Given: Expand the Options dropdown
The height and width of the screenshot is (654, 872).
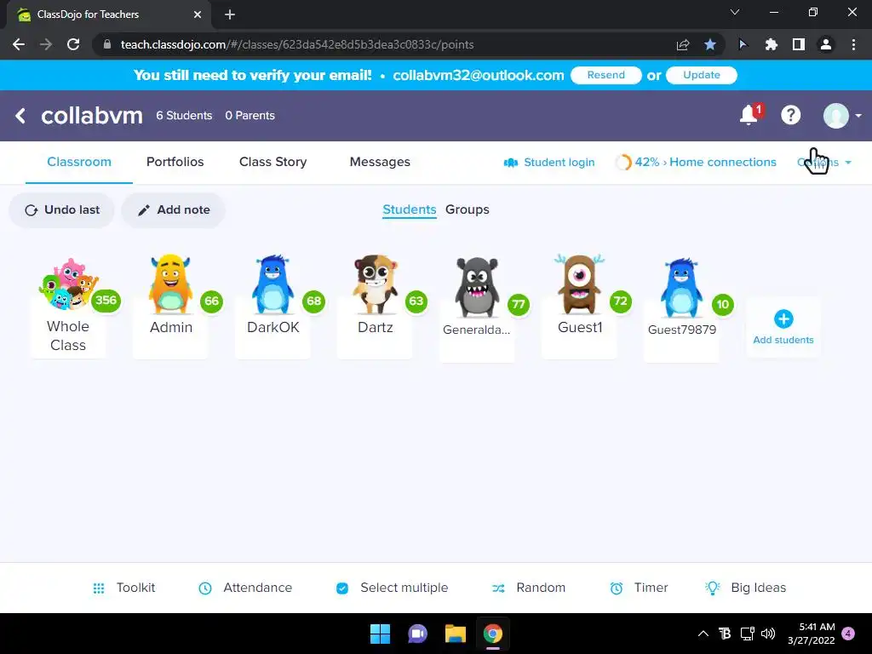Looking at the screenshot, I should coord(824,163).
